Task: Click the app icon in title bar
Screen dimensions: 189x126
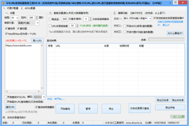Action: pos(3,3)
